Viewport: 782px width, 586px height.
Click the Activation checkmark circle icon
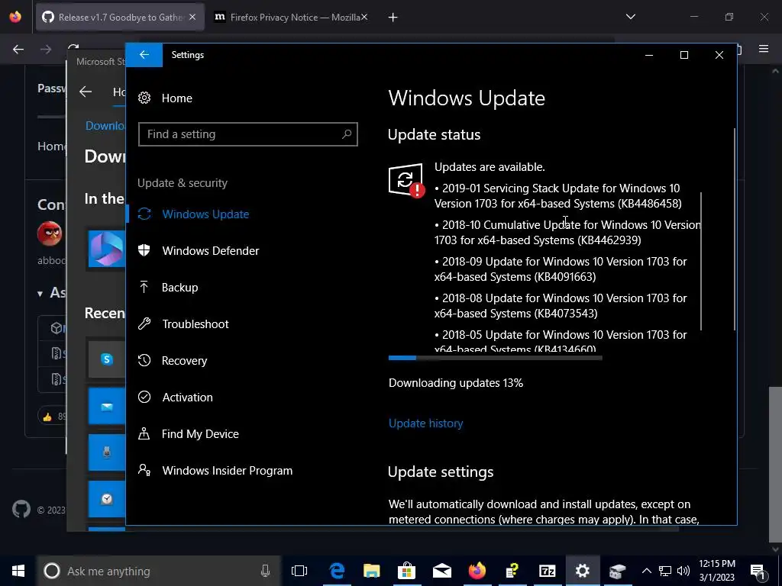coord(144,397)
